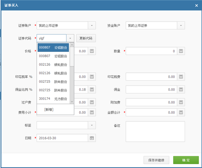The image size is (202, 168).
Task: Expand the 资金账户 dropdown
Action: 181,25
